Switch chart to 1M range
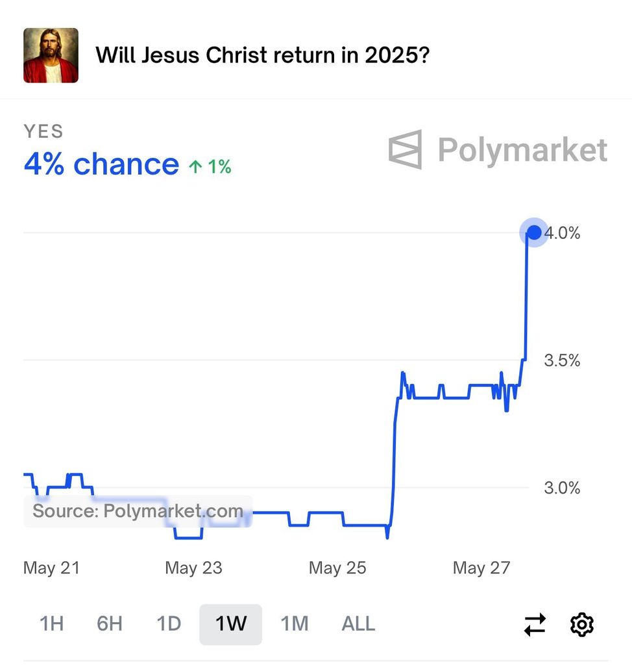Viewport: 632px width, 665px height. (x=294, y=624)
